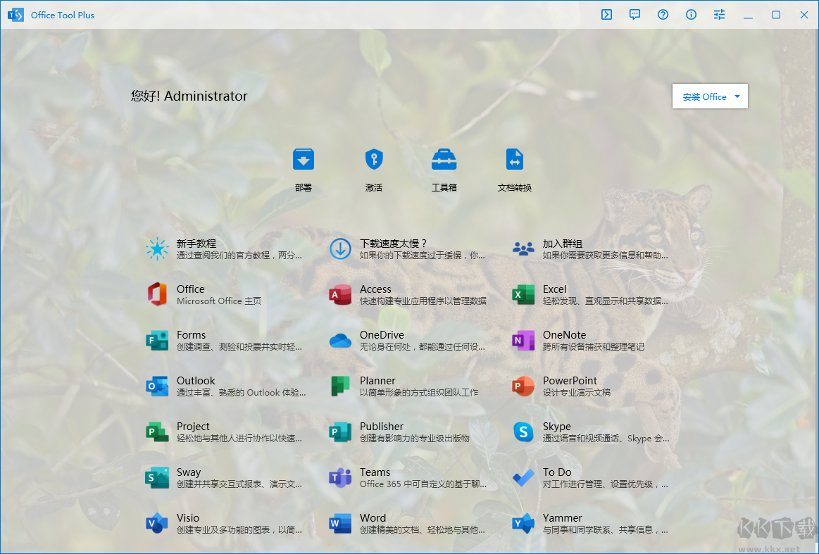
Task: Open the 文档转换 document convert icon
Action: point(515,159)
